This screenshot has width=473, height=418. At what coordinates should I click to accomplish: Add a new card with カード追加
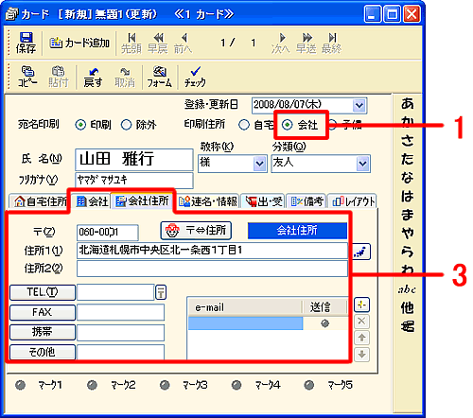click(x=79, y=43)
